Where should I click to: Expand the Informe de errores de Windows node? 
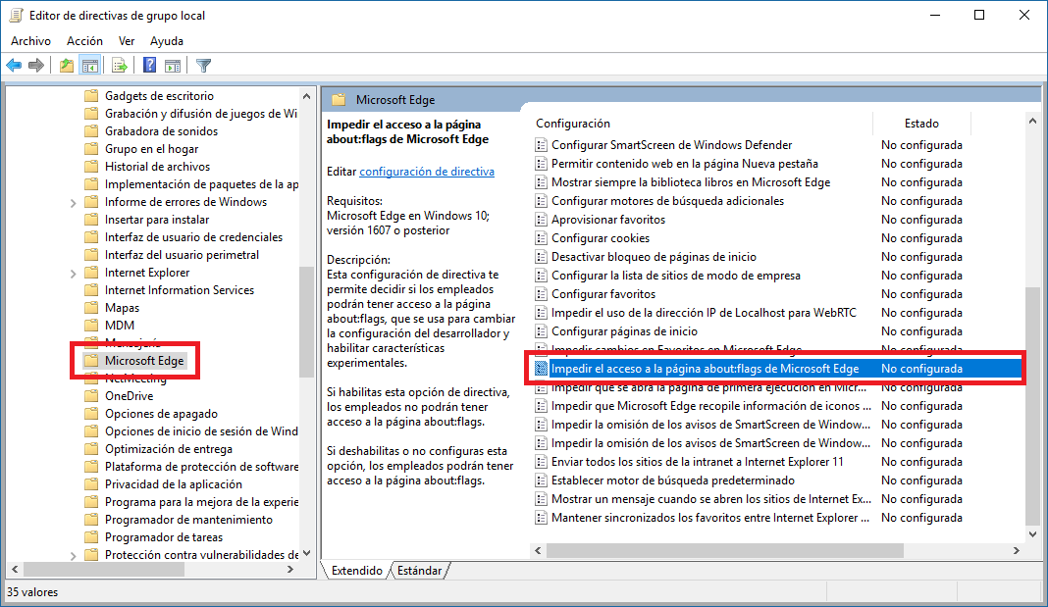coord(74,203)
